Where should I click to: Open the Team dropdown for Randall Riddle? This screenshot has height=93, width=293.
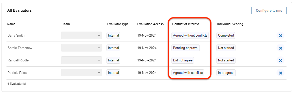click(81, 60)
